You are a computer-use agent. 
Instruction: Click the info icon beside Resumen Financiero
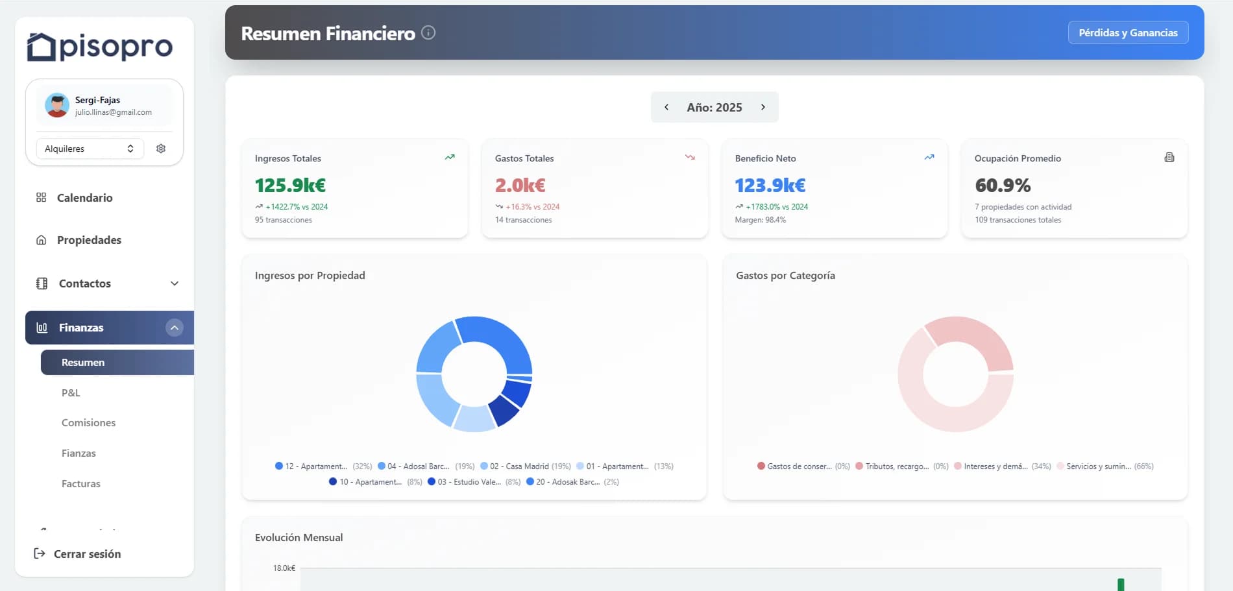428,32
